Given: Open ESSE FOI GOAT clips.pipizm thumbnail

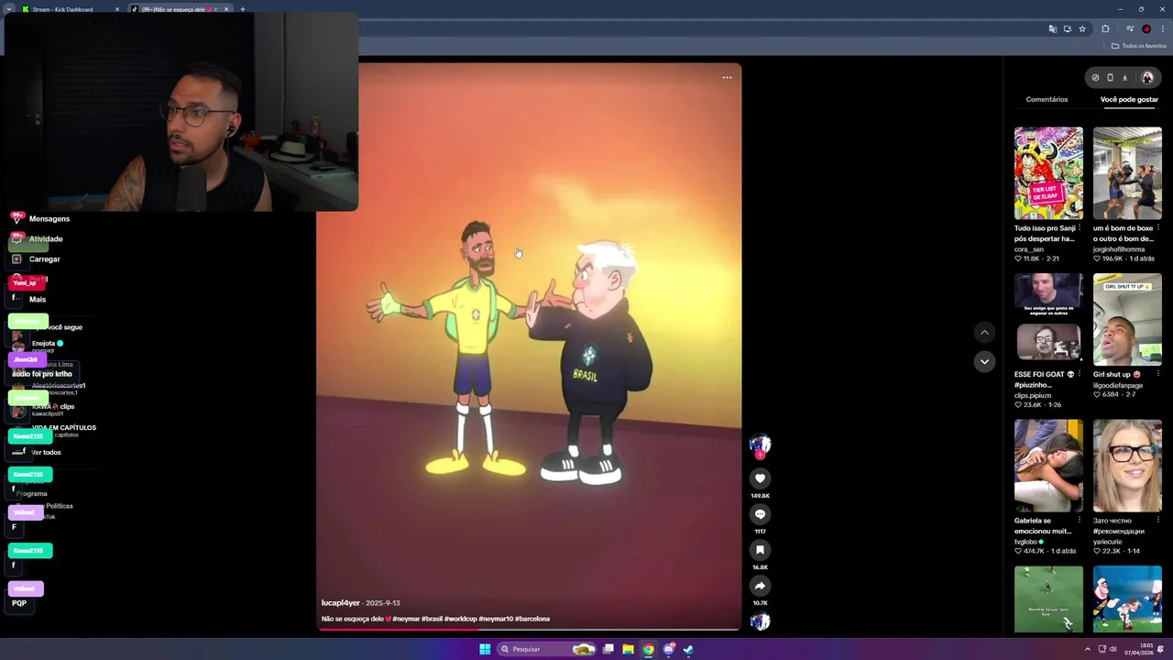Looking at the screenshot, I should [x=1048, y=319].
